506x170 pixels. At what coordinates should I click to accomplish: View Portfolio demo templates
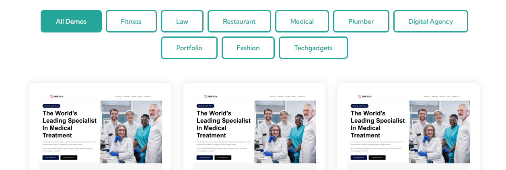tap(189, 48)
